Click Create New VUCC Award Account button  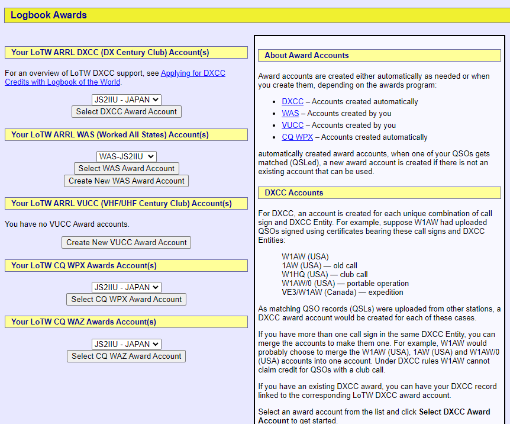126,242
